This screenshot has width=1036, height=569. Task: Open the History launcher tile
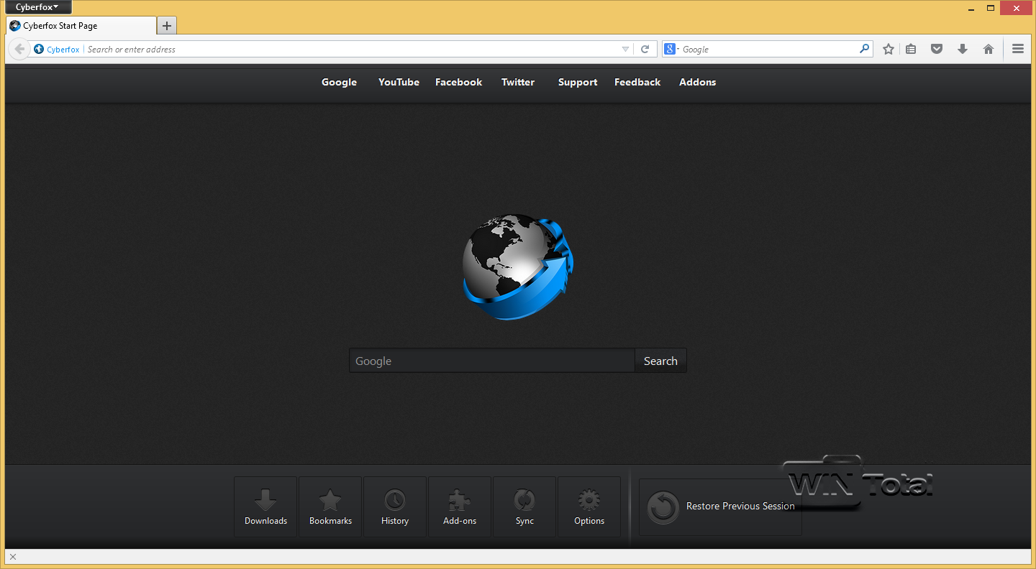click(395, 506)
